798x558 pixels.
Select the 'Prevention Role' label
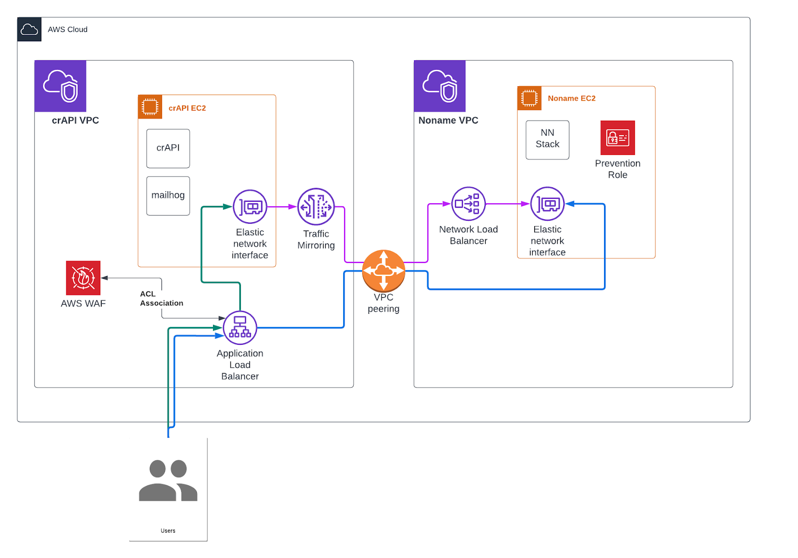click(618, 169)
